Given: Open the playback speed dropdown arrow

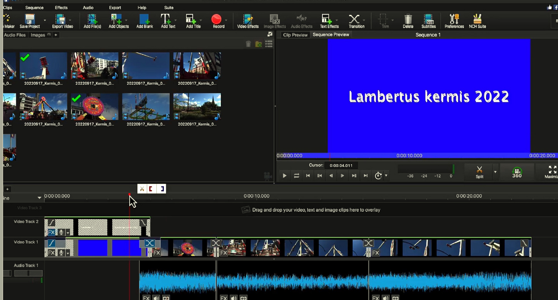Looking at the screenshot, I should (x=386, y=176).
